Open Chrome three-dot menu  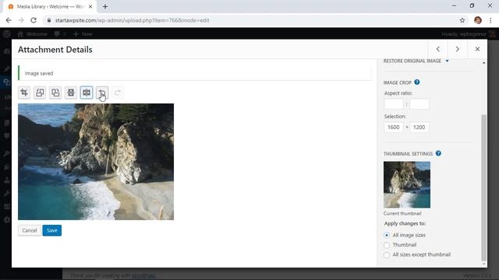[490, 20]
